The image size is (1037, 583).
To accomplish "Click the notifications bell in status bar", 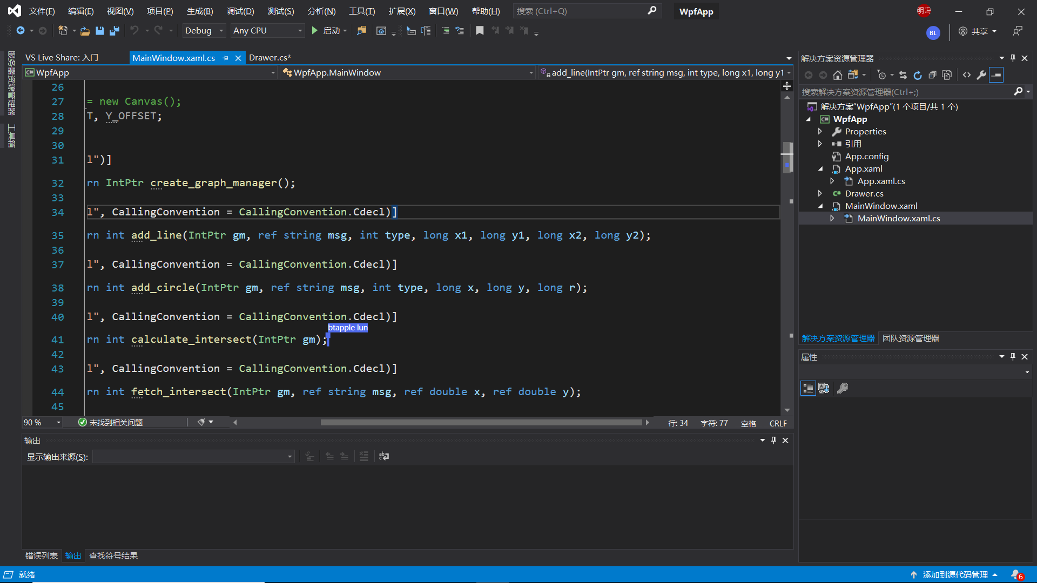I will pos(1016,575).
